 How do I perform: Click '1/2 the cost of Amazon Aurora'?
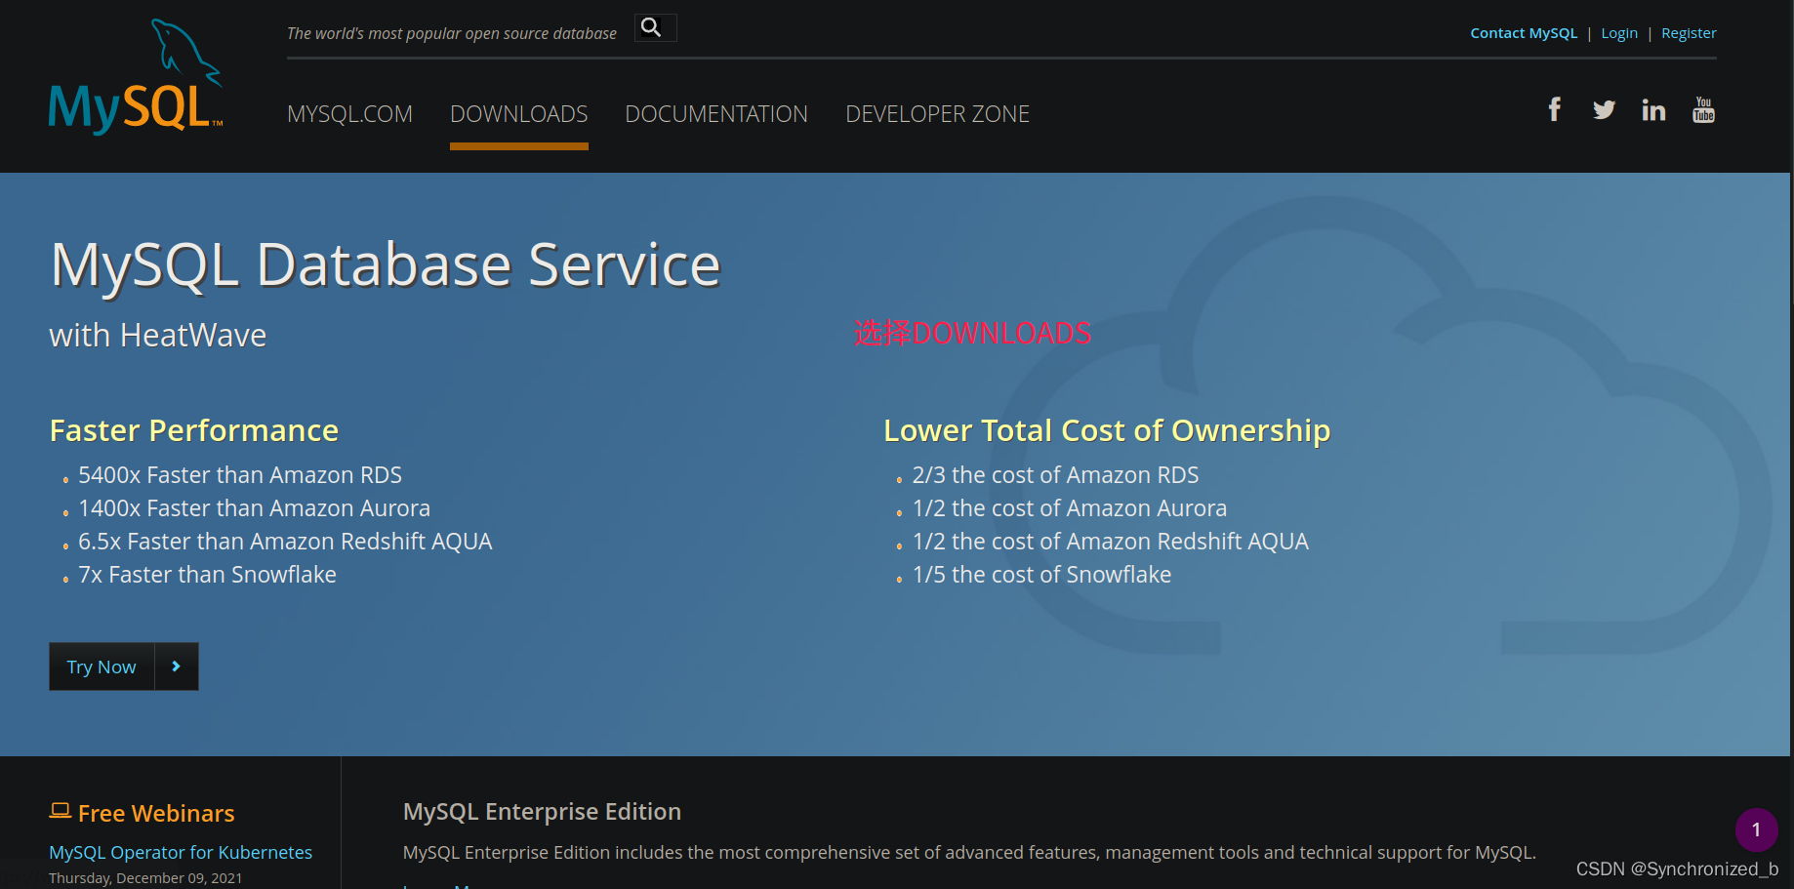[1070, 508]
